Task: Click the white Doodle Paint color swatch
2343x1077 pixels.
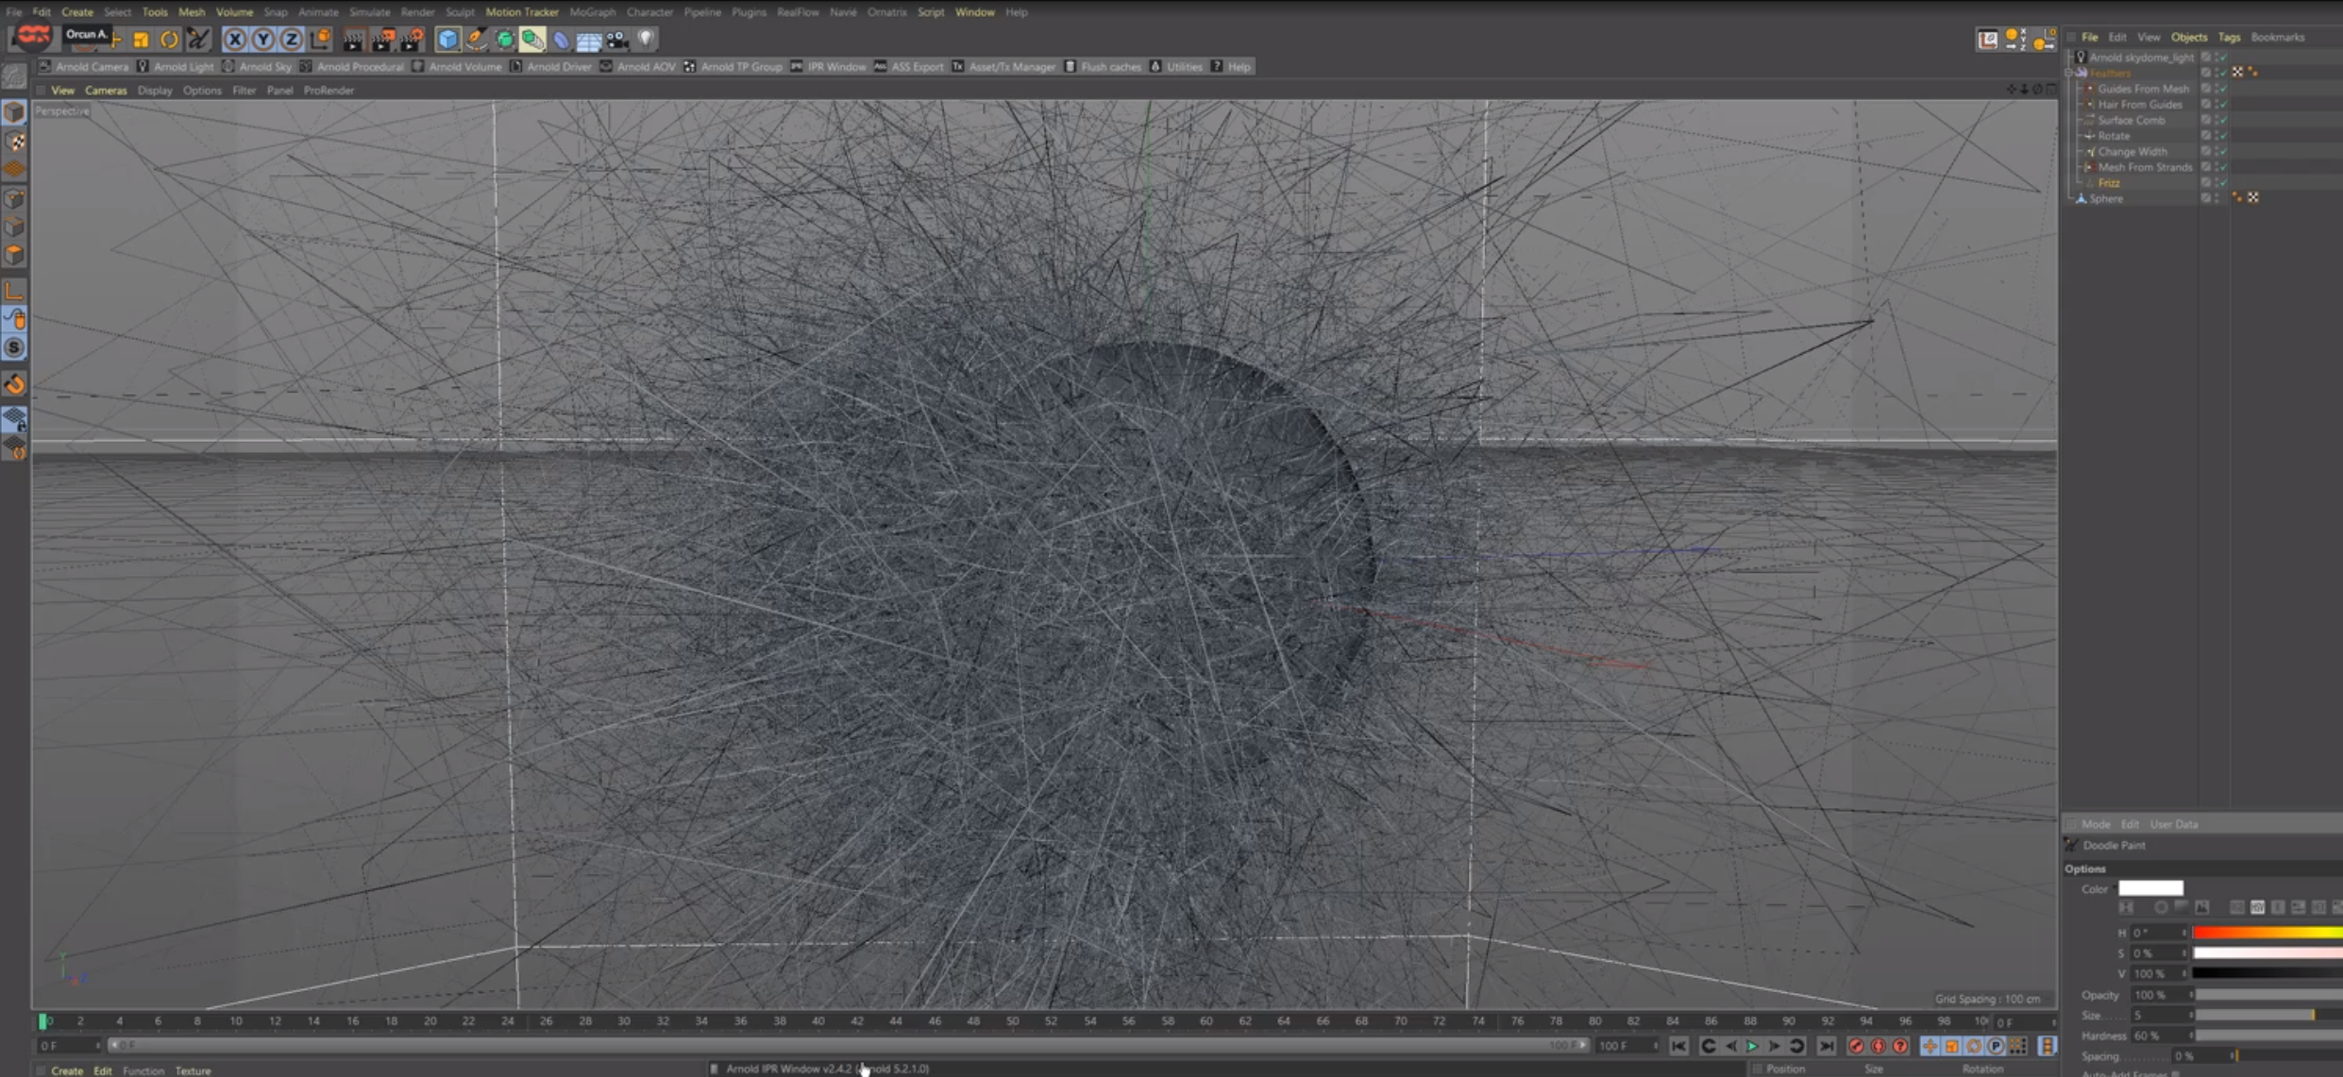Action: [x=2150, y=888]
